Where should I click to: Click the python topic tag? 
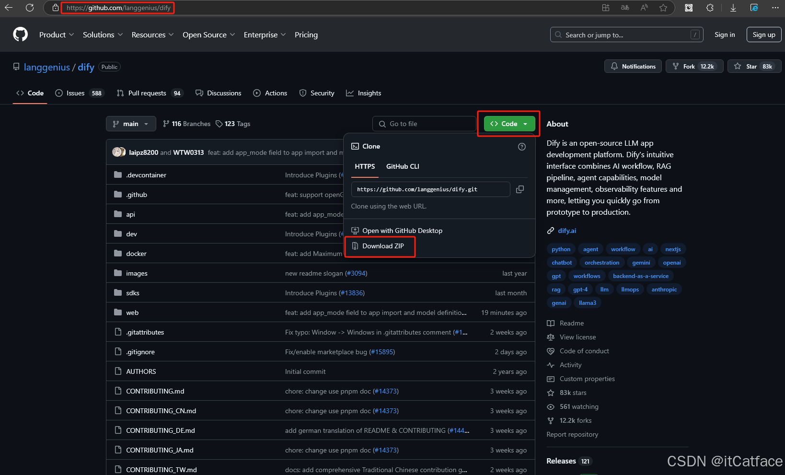[x=561, y=249]
